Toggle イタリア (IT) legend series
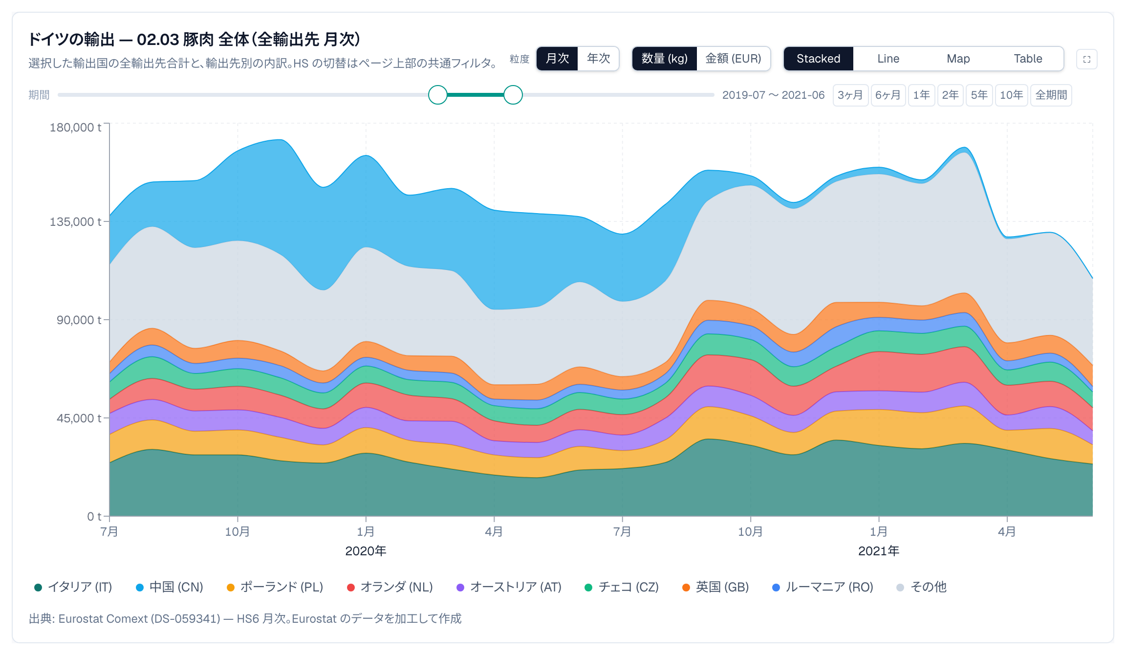This screenshot has width=1126, height=655. click(73, 587)
